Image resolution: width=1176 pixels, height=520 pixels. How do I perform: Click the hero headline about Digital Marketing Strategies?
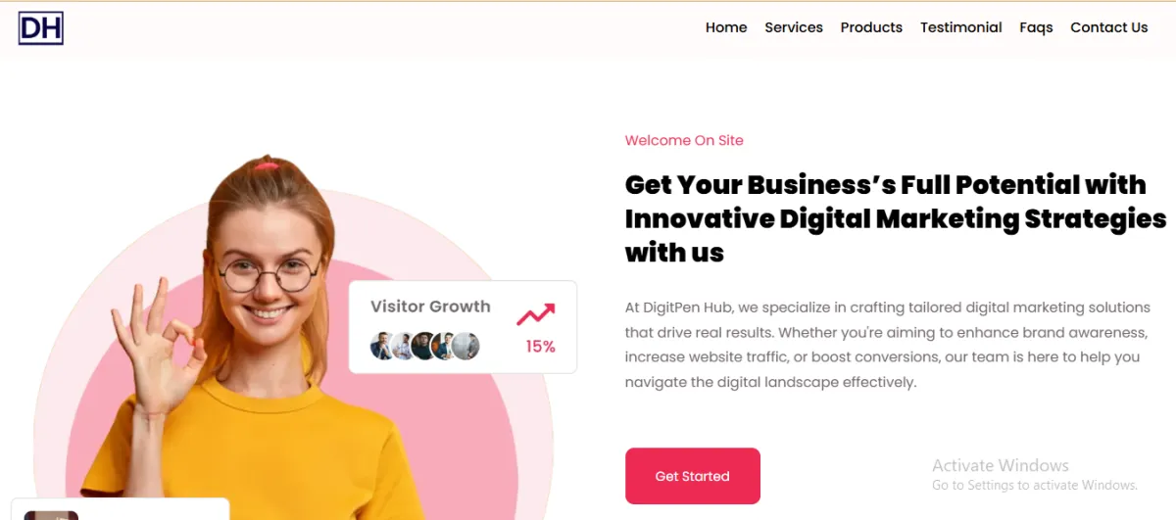point(896,218)
